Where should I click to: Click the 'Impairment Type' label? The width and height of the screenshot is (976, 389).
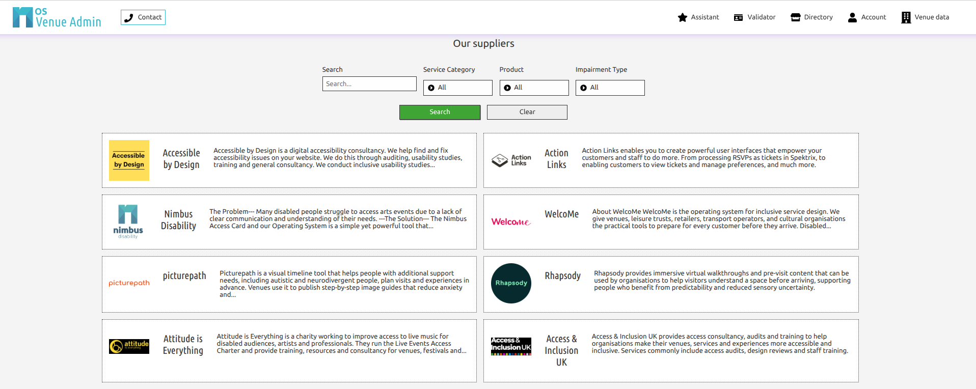601,70
